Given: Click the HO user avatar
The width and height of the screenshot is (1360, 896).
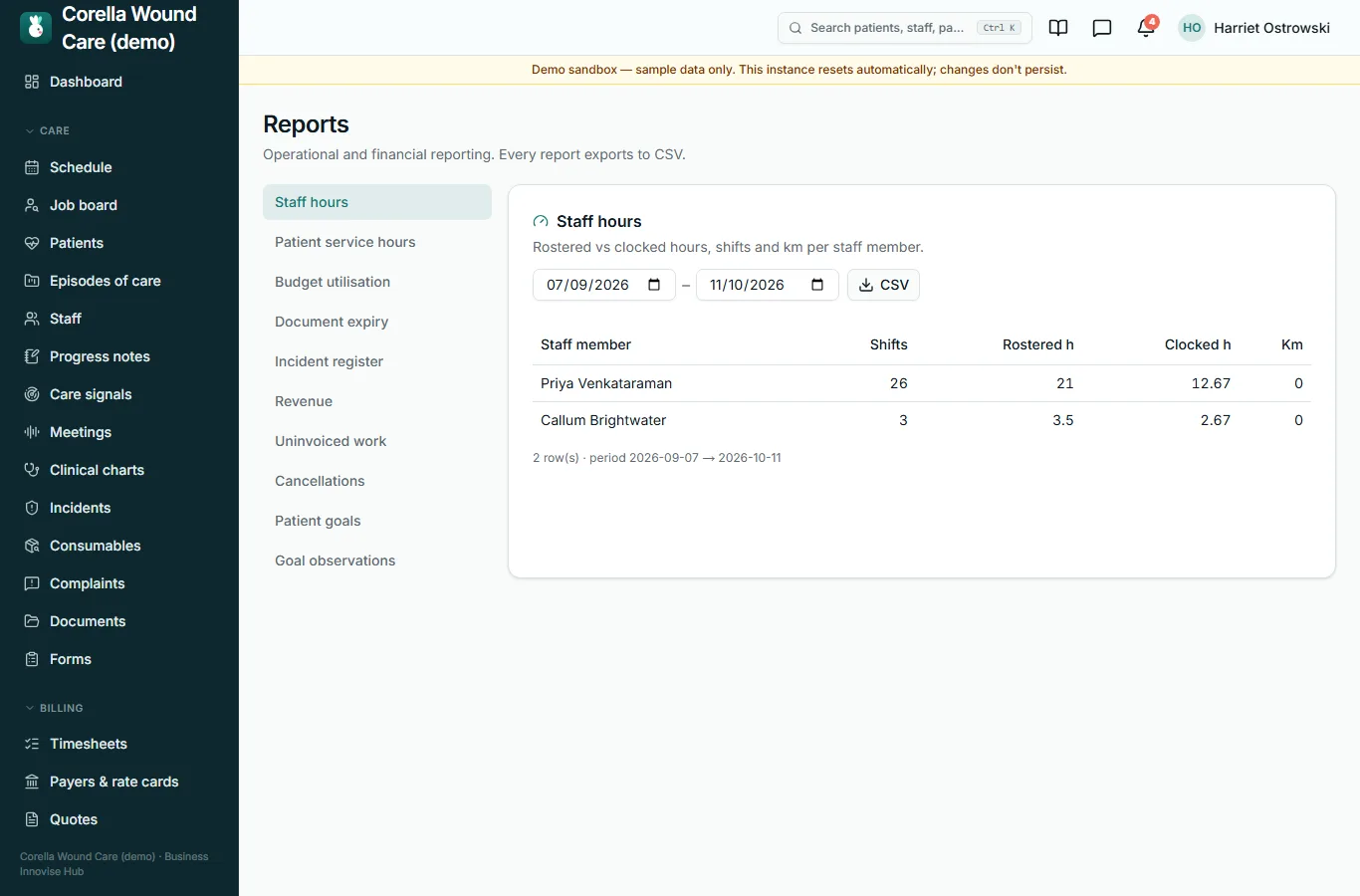Looking at the screenshot, I should (1192, 28).
